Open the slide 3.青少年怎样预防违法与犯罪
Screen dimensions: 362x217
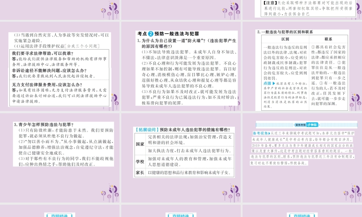pyautogui.click(x=60, y=158)
